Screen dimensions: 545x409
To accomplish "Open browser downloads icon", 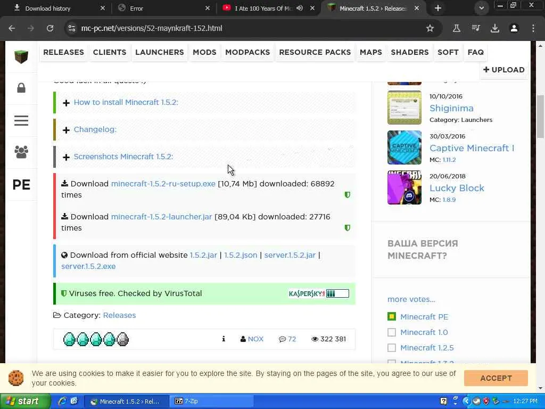I will click(x=495, y=28).
